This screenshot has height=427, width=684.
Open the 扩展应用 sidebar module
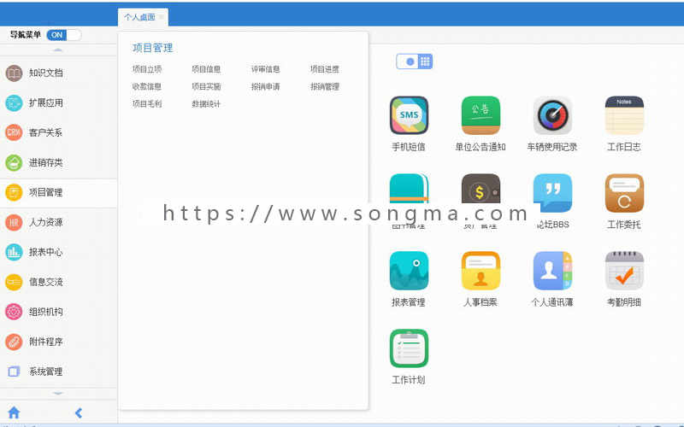click(58, 102)
